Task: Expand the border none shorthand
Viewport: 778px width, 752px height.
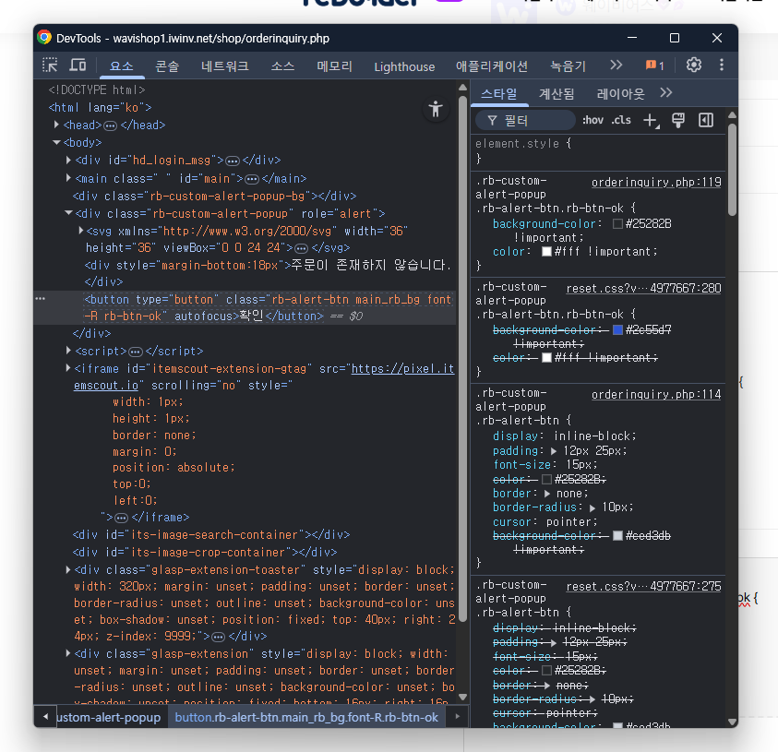Action: [x=547, y=494]
